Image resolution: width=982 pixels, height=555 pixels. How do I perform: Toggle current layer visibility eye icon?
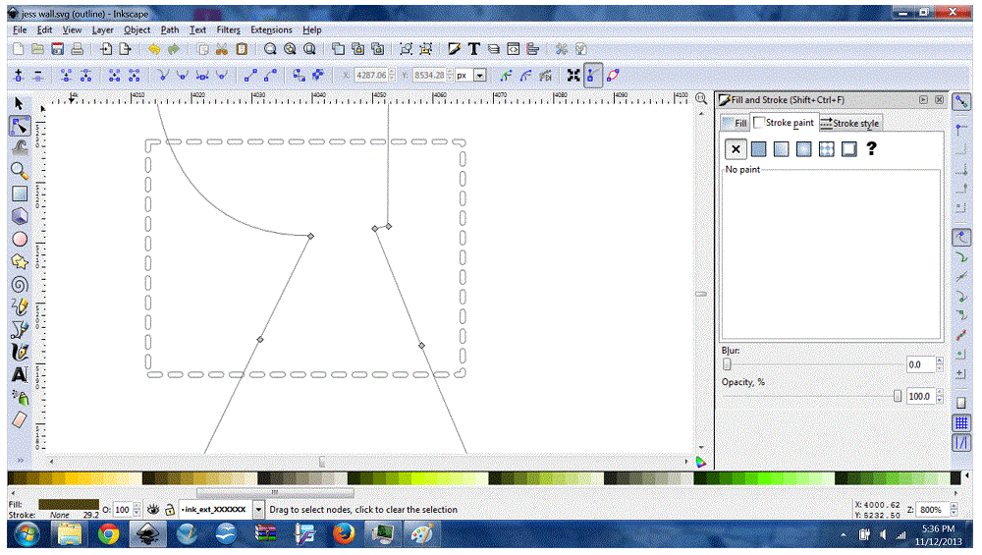[x=153, y=510]
